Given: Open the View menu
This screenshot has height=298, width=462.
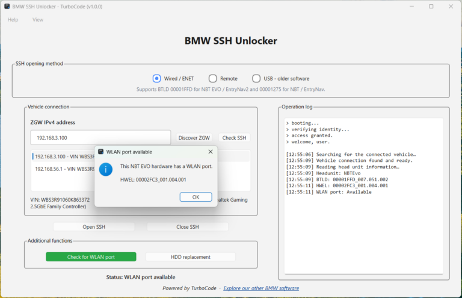Looking at the screenshot, I should click(38, 19).
